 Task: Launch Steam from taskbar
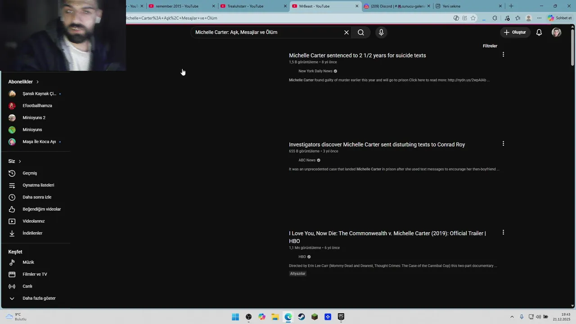pos(301,317)
